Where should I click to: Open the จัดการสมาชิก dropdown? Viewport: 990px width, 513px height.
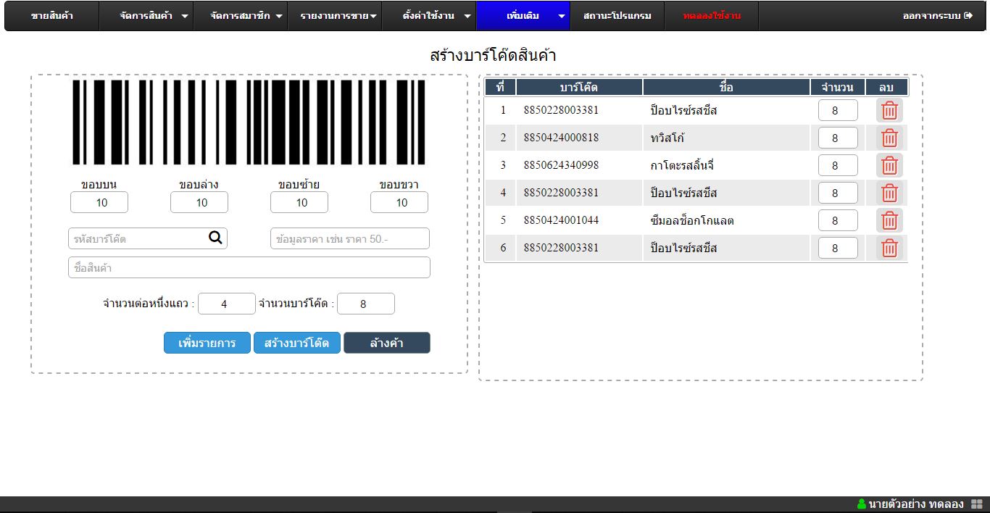point(240,16)
